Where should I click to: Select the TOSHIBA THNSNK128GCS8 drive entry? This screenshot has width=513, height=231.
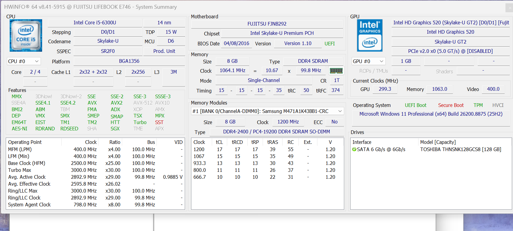coord(461,150)
